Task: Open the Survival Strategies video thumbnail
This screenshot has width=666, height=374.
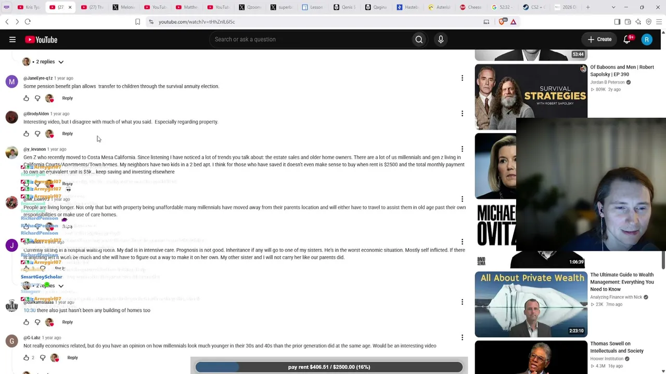Action: point(531,97)
